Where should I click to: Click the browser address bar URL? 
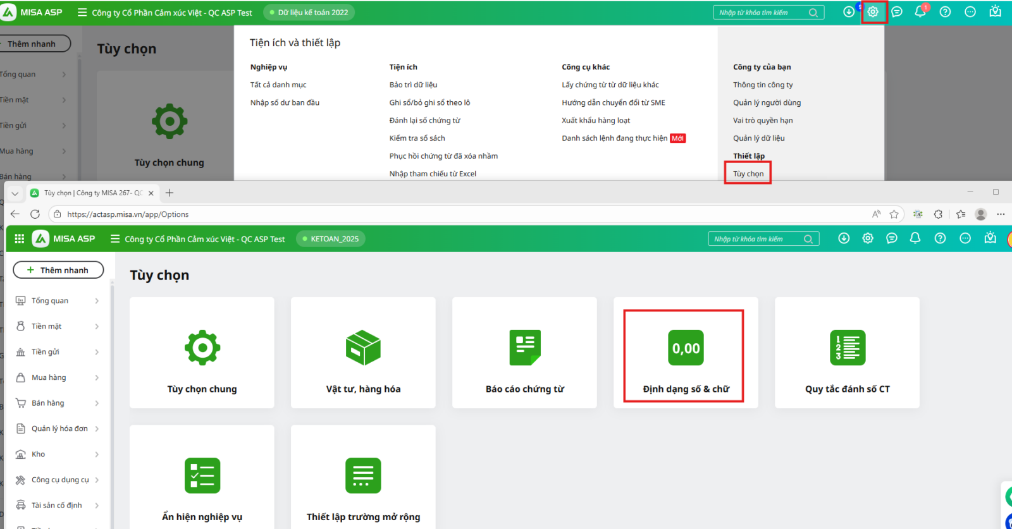click(x=128, y=214)
